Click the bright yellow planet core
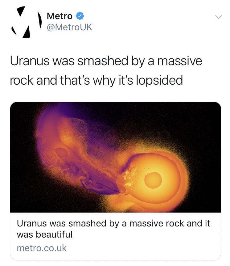Viewport: 230px width, 266px height. 153,180
